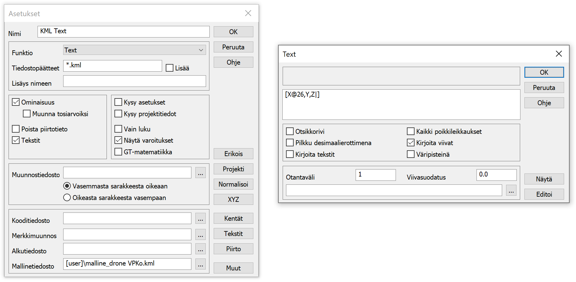Click the Viivasuodatus value field
This screenshot has height=282, width=576.
pos(496,175)
